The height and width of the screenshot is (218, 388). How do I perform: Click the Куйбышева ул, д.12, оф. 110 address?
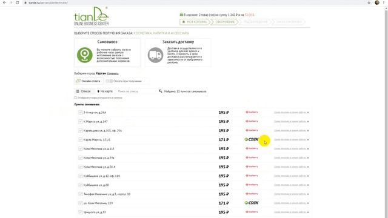102,176
